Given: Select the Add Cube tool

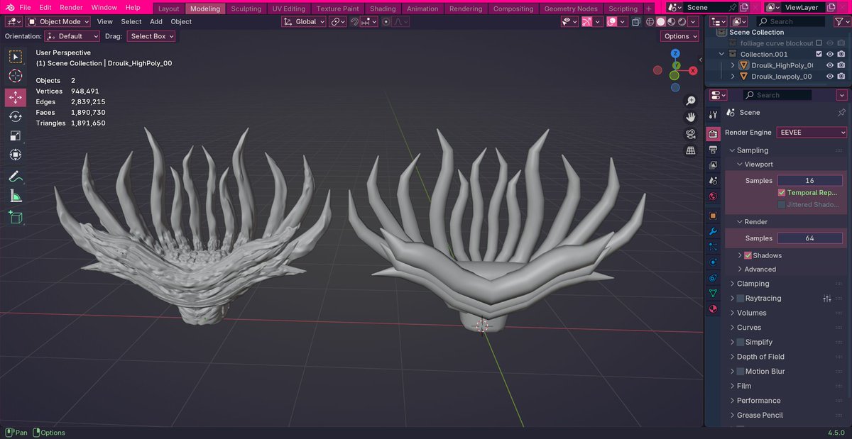Looking at the screenshot, I should click(15, 218).
